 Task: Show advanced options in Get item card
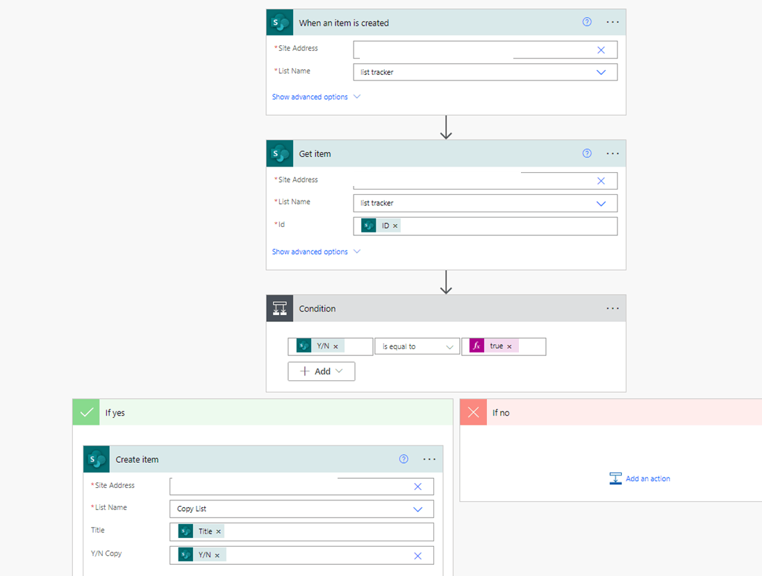(x=316, y=252)
